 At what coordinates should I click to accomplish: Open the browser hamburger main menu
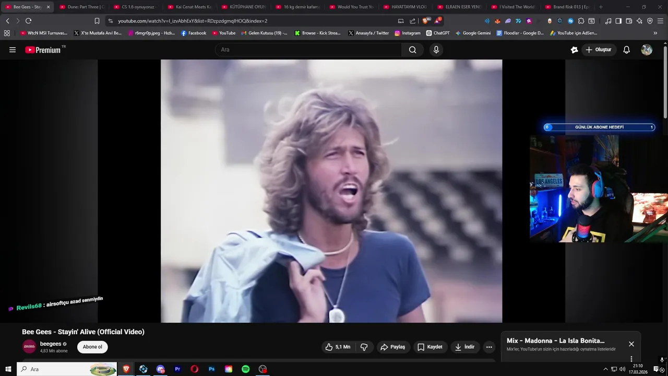tap(660, 21)
